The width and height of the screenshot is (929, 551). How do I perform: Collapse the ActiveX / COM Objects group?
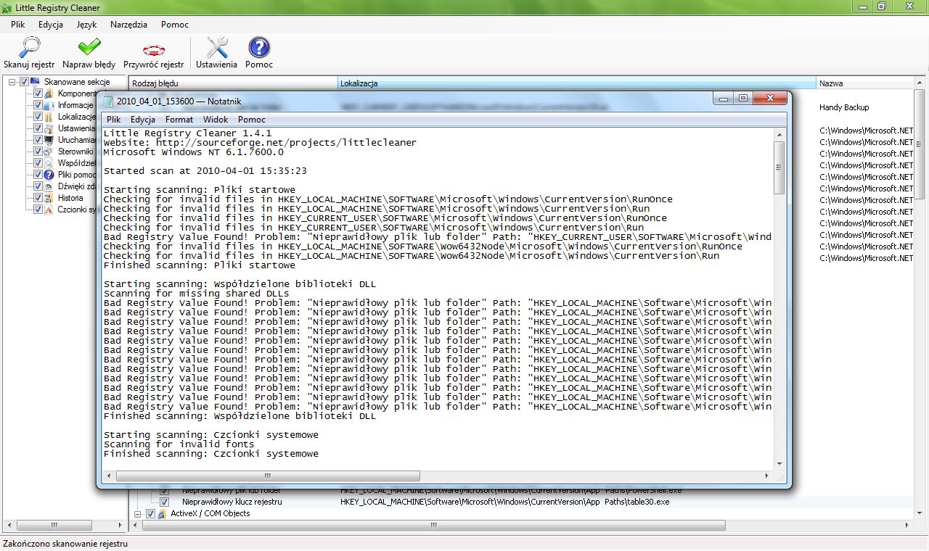(138, 513)
